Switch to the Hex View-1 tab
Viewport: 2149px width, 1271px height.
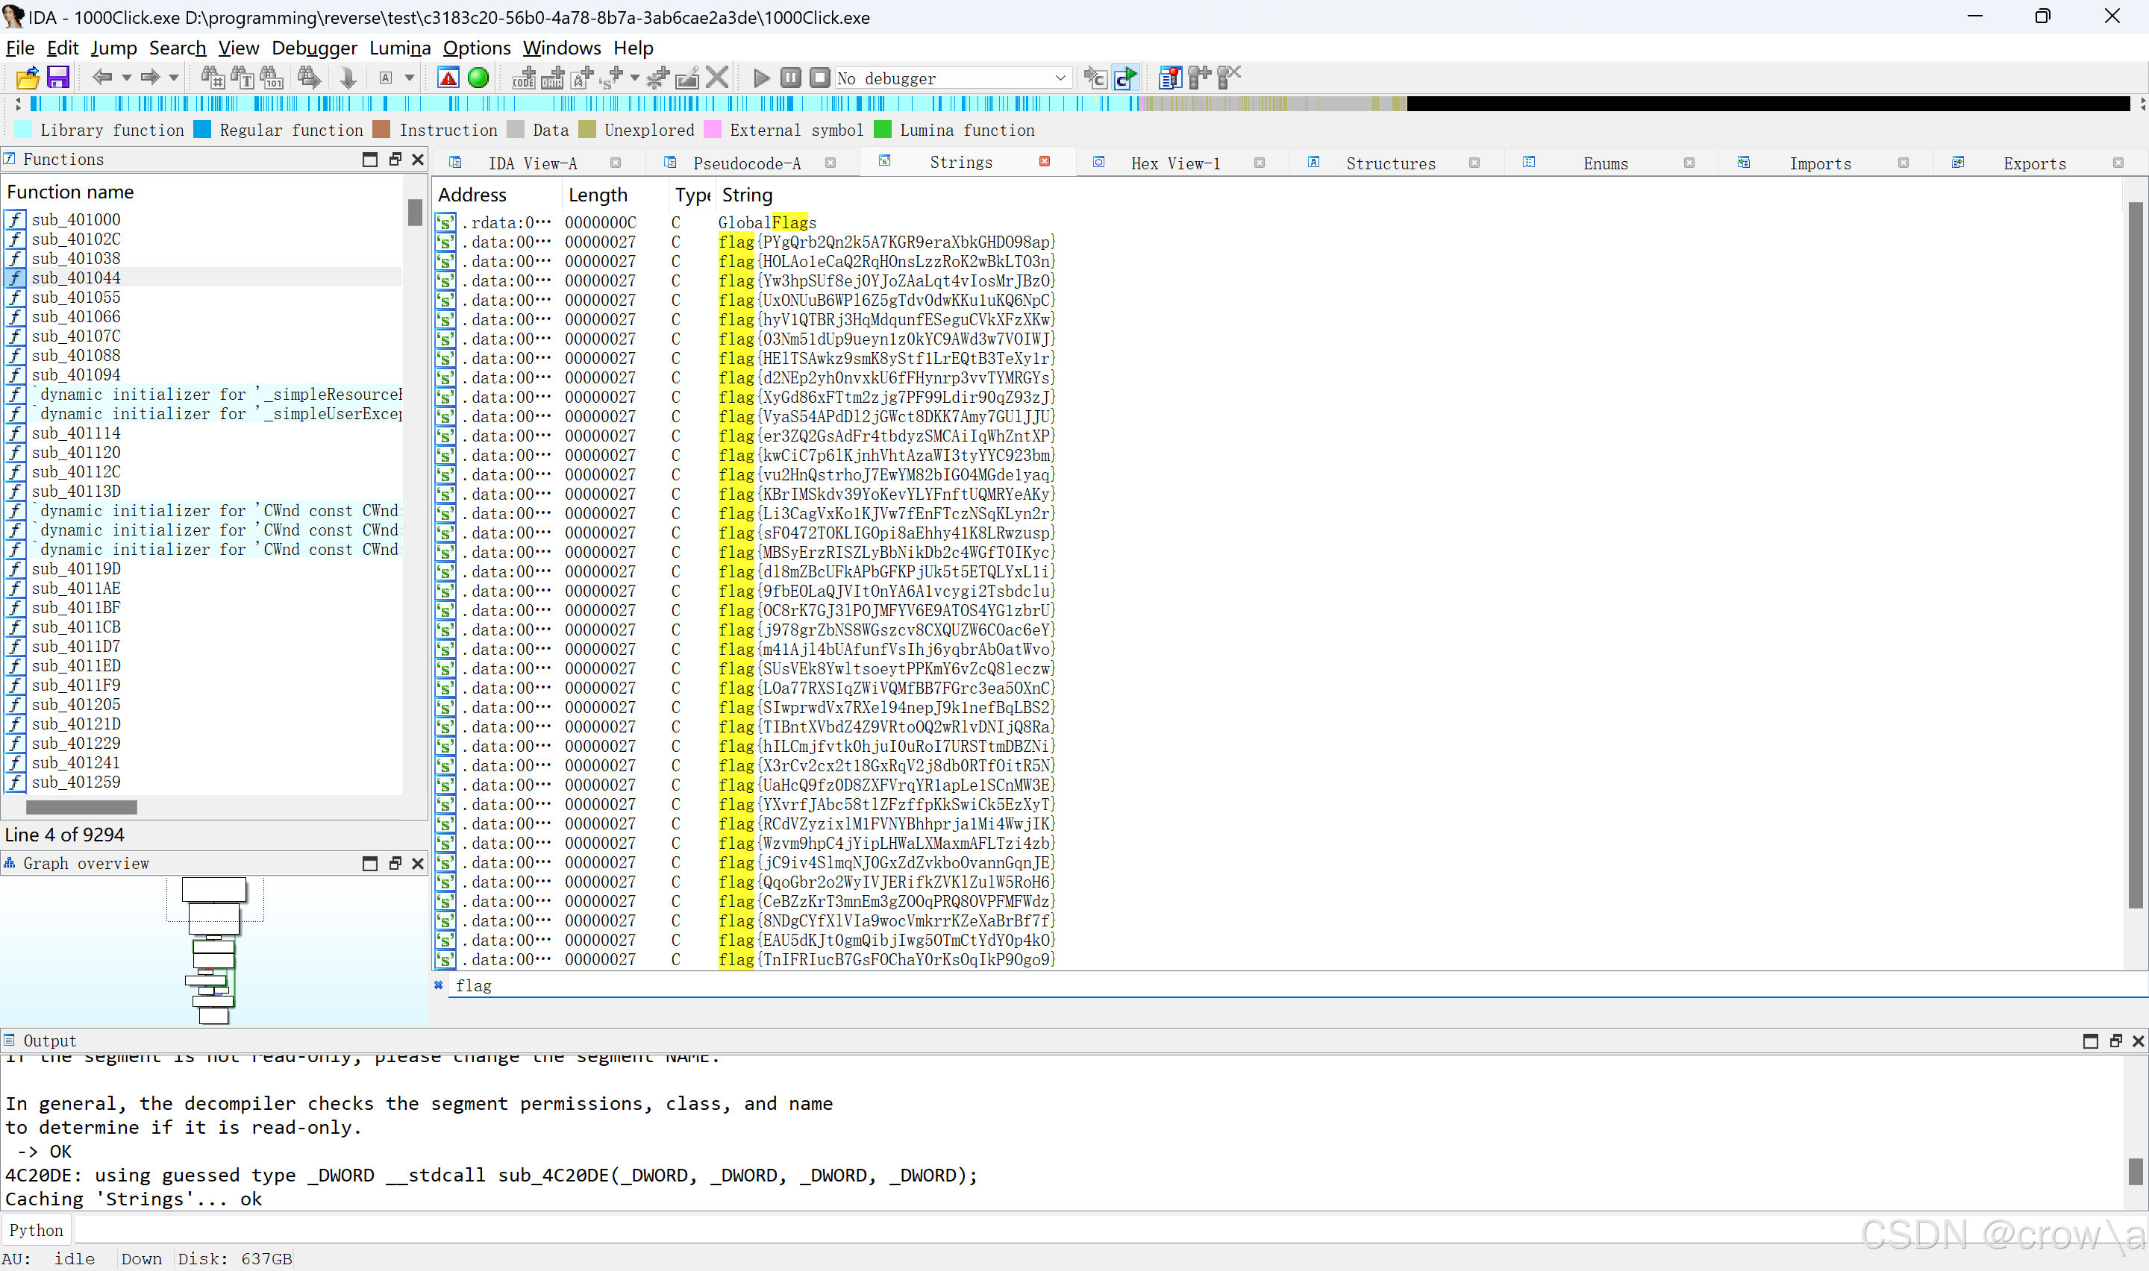click(1175, 163)
